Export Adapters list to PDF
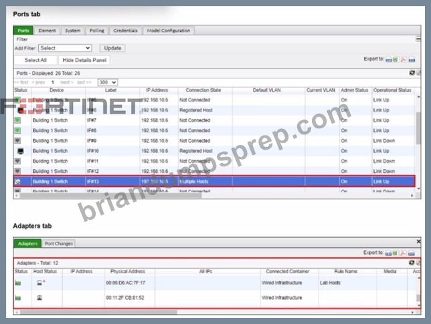431x324 pixels. [403, 253]
